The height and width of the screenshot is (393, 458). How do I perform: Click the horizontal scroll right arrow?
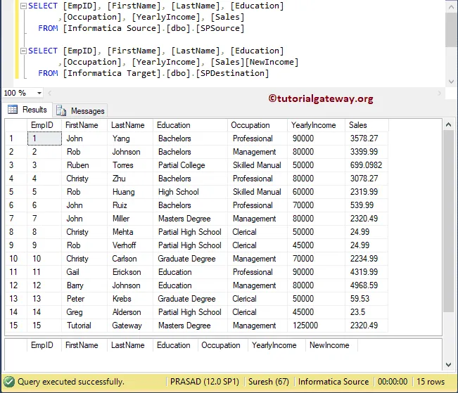439,93
